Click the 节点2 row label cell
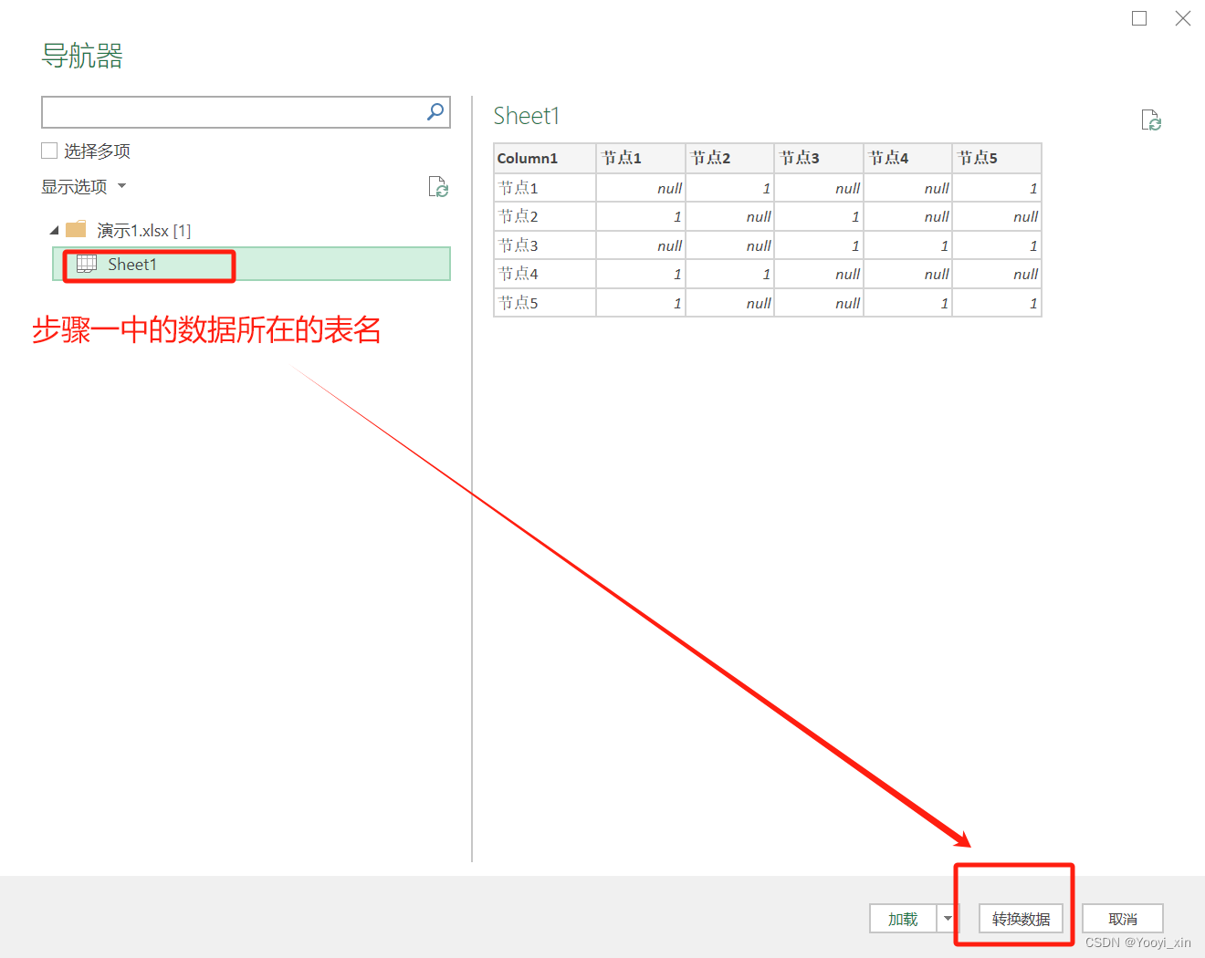Viewport: 1205px width, 958px height. tap(545, 216)
